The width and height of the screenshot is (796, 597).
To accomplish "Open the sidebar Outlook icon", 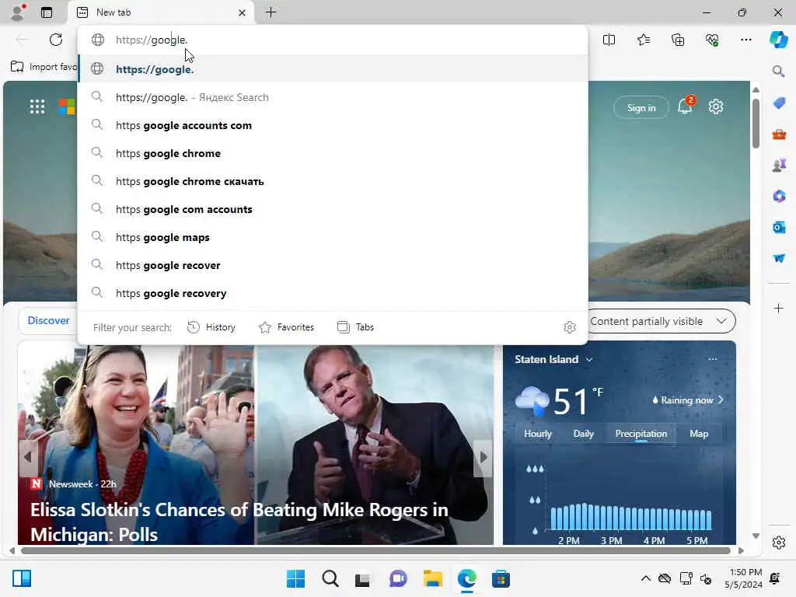I will (x=779, y=228).
